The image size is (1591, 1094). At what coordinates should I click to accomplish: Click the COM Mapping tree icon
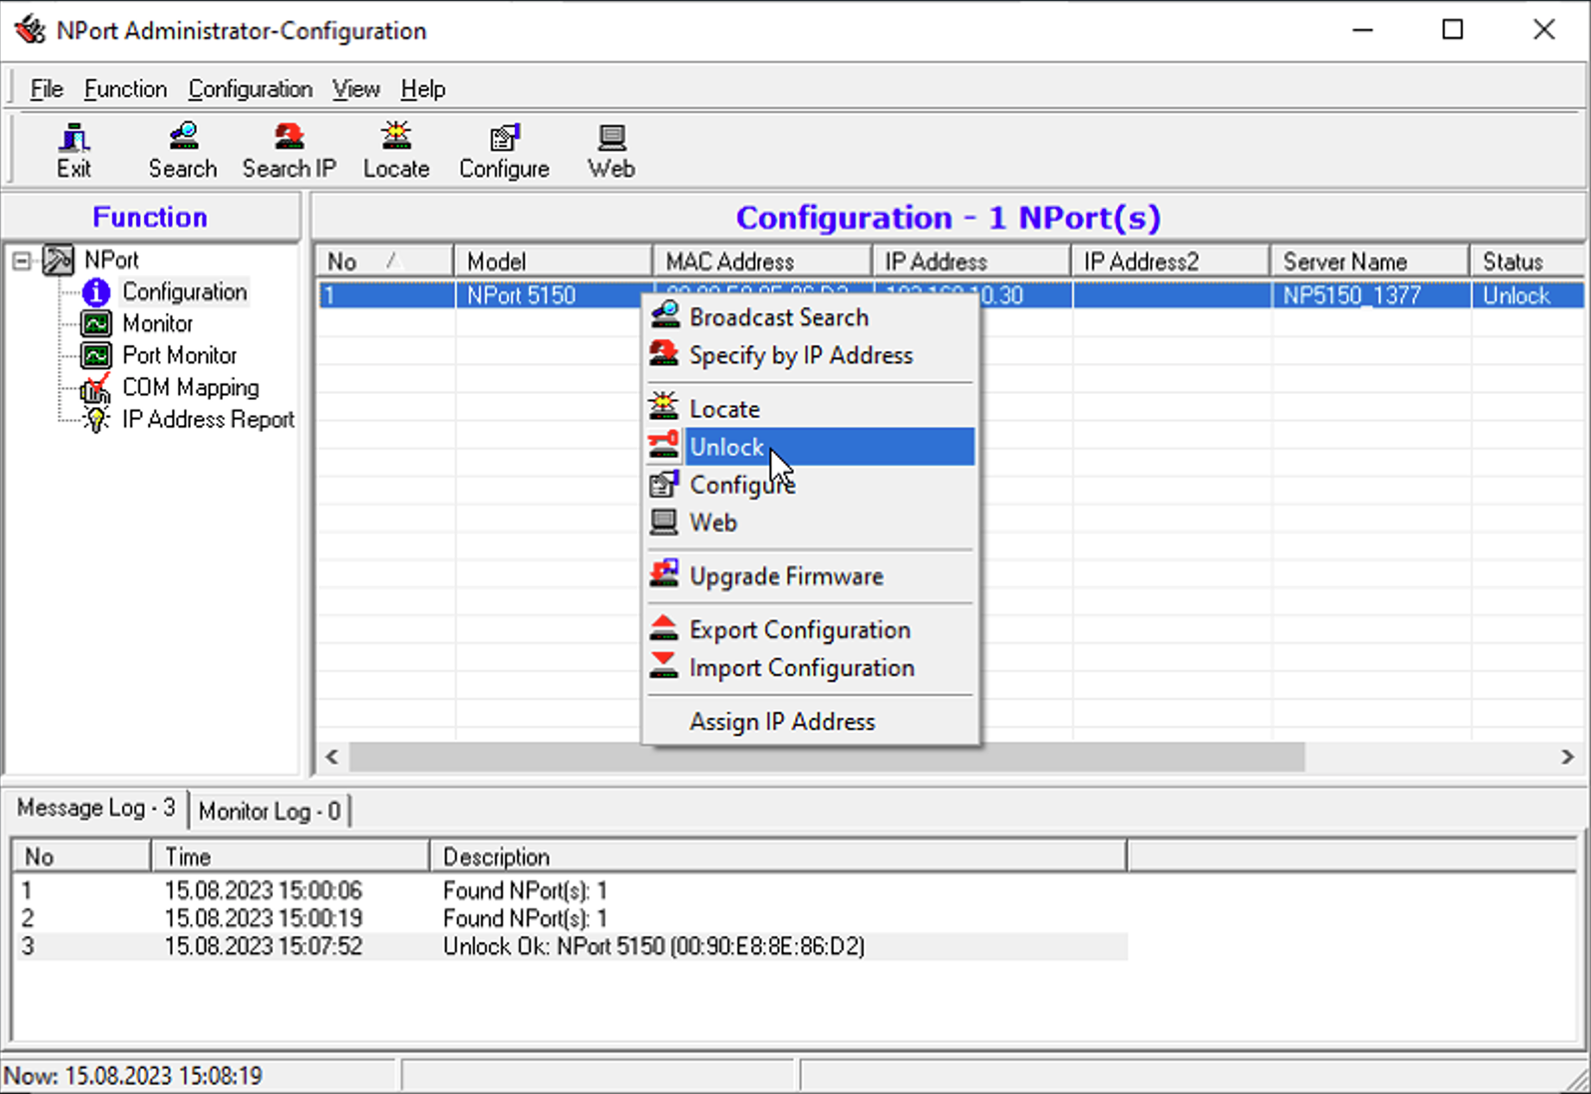pyautogui.click(x=96, y=389)
